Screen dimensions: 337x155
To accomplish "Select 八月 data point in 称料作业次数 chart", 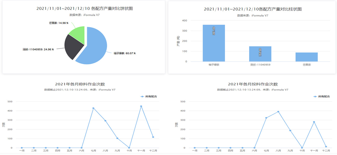I will coord(105,121).
